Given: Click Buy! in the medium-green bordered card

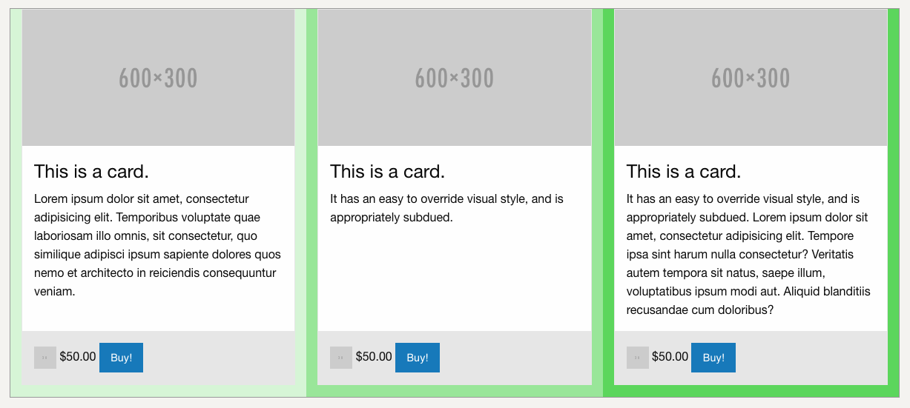Looking at the screenshot, I should tap(418, 358).
